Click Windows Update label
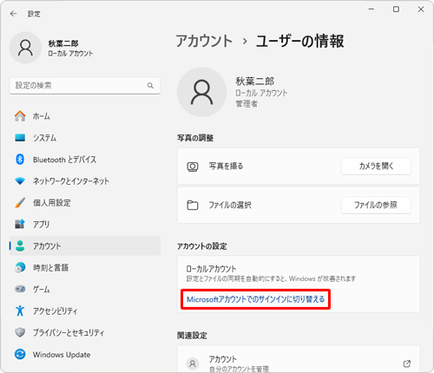The height and width of the screenshot is (373, 434). pyautogui.click(x=62, y=355)
